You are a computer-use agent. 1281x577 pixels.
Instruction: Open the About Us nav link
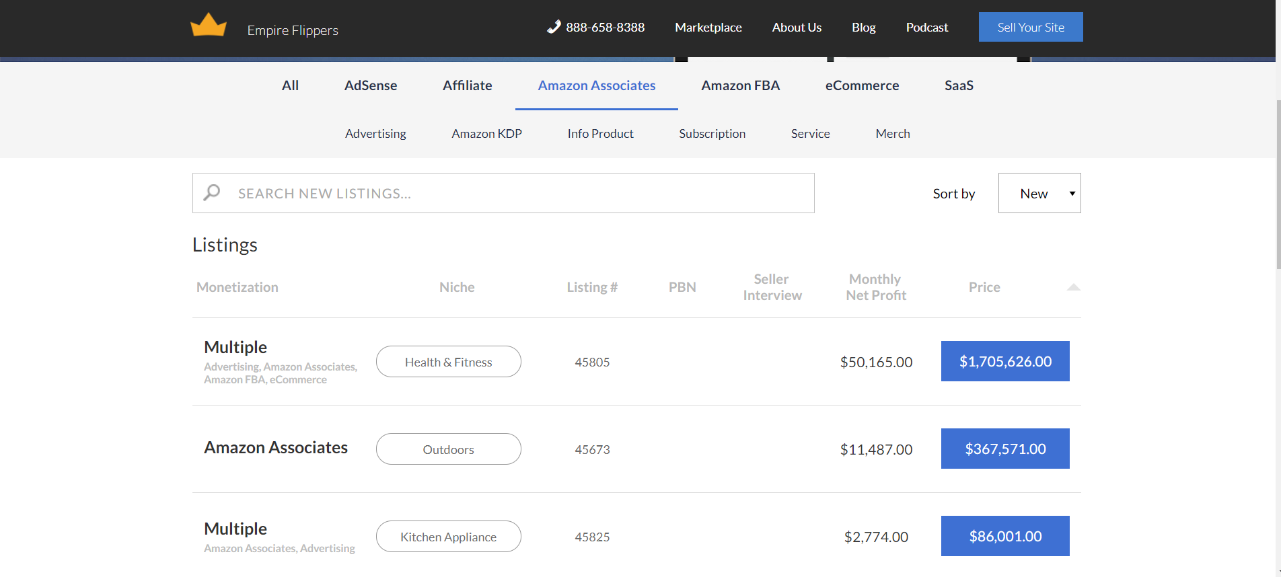[x=797, y=28]
